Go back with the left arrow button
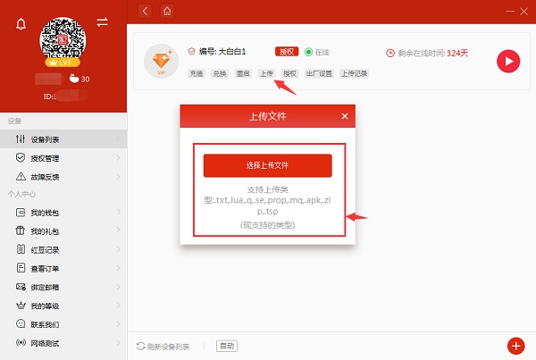Screen dimensions: 536x360 point(145,12)
